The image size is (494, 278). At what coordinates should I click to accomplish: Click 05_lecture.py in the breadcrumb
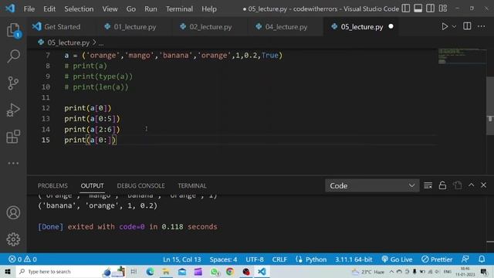68,42
